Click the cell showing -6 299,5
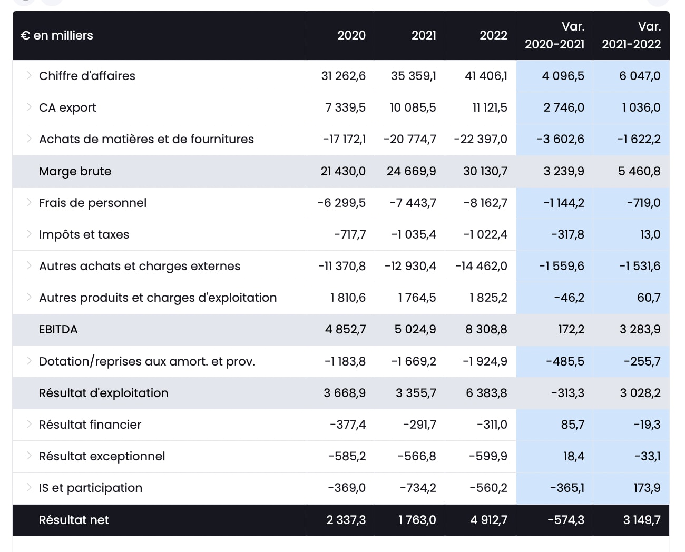 [341, 203]
